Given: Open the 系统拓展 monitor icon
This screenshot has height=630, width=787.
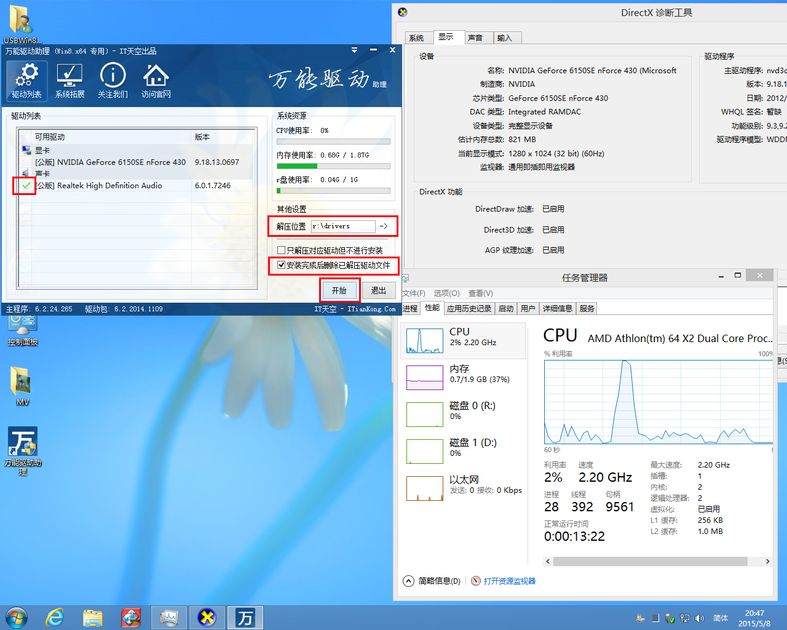Looking at the screenshot, I should pyautogui.click(x=69, y=81).
